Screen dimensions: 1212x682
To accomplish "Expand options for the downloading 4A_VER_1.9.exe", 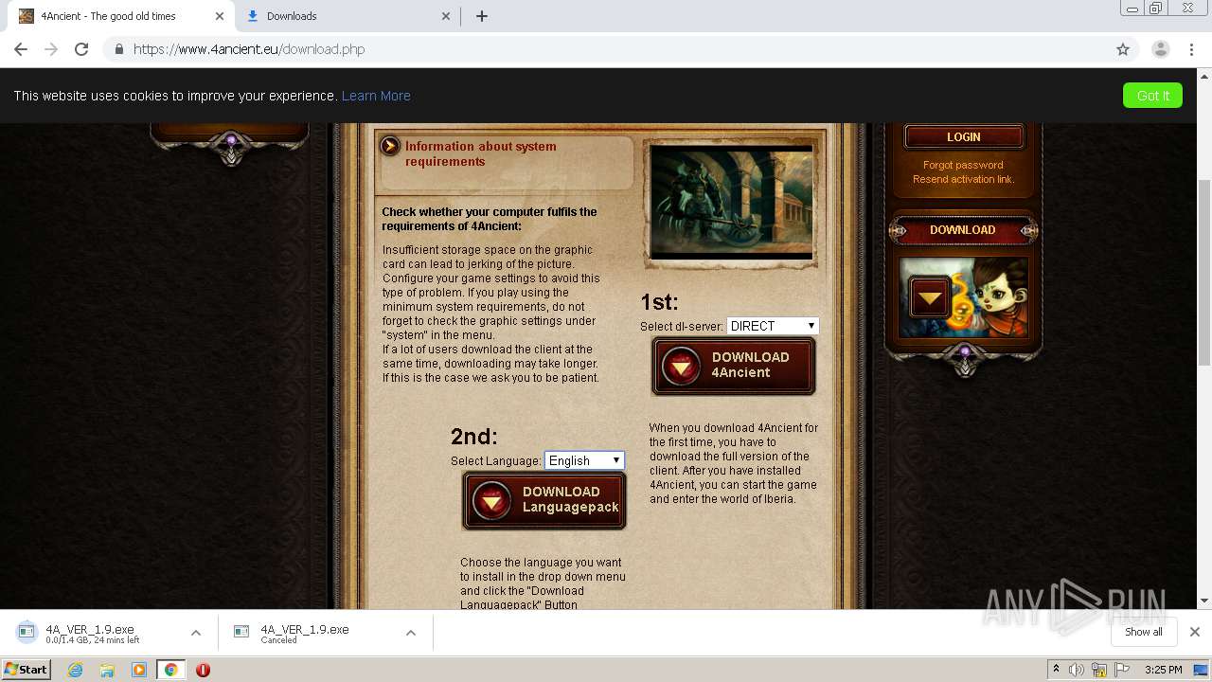I will (x=196, y=633).
